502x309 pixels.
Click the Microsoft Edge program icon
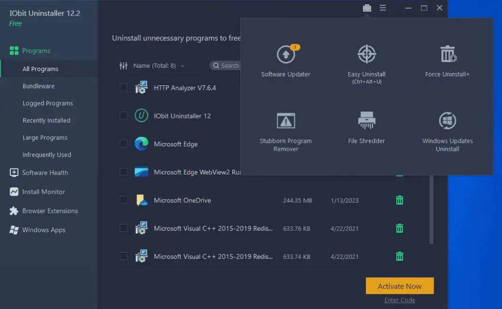pyautogui.click(x=141, y=144)
